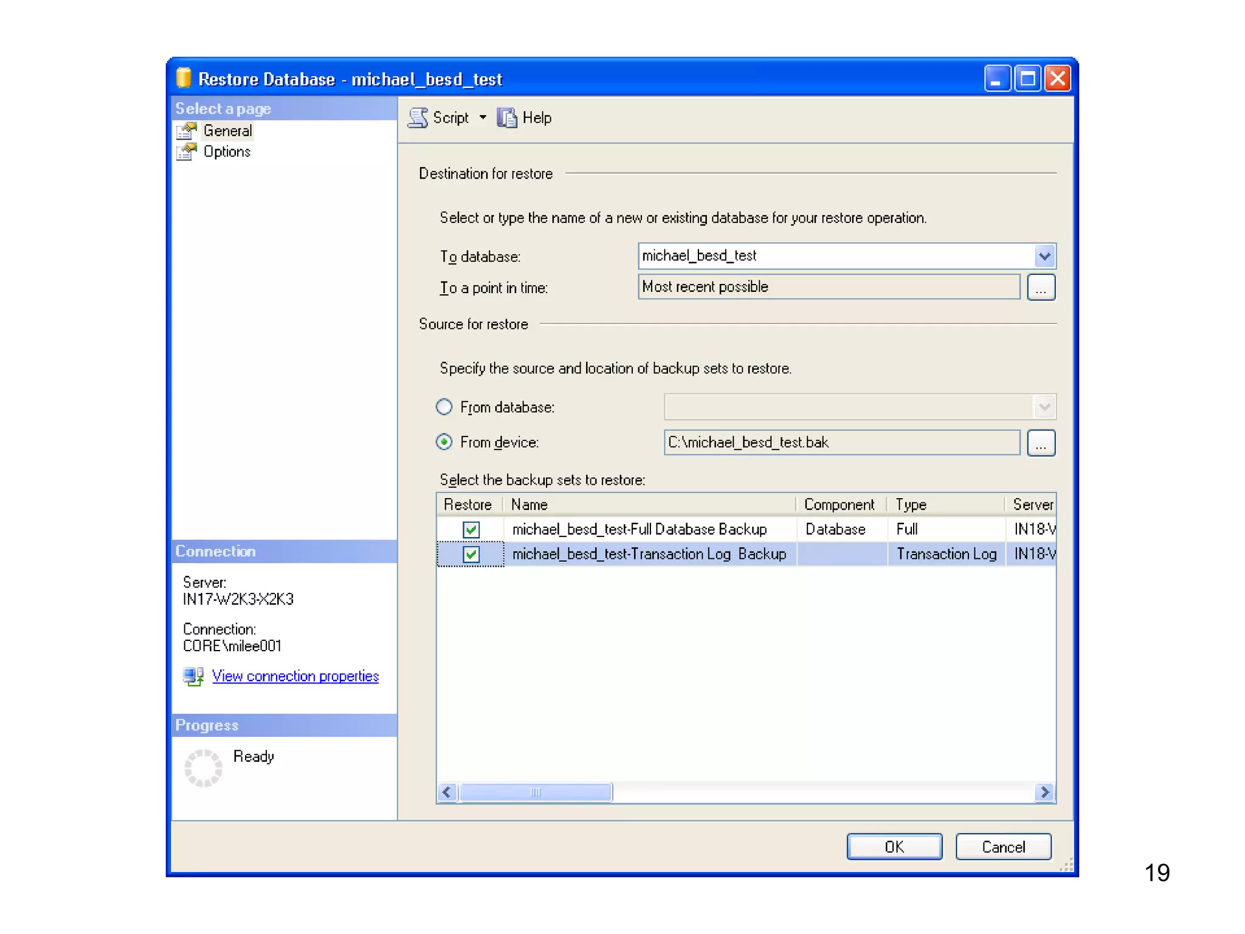The height and width of the screenshot is (934, 1245).
Task: Select the From device radio button
Action: pyautogui.click(x=444, y=442)
